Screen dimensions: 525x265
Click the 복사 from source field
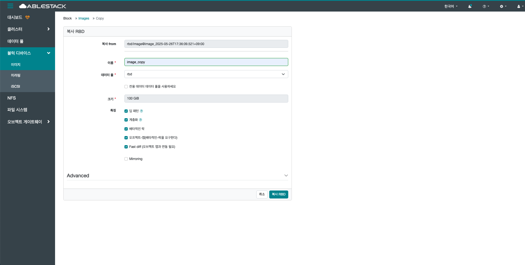[x=206, y=44]
